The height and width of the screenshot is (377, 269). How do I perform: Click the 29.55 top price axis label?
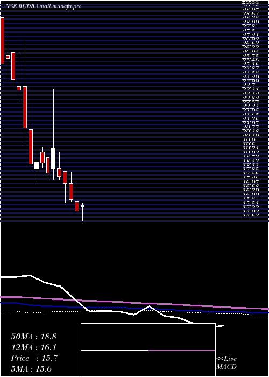(251, 2)
